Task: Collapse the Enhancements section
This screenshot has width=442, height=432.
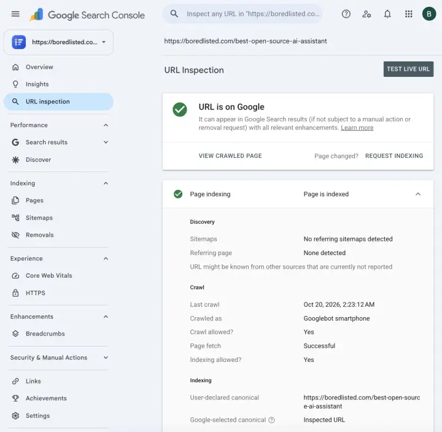Action: pos(106,316)
